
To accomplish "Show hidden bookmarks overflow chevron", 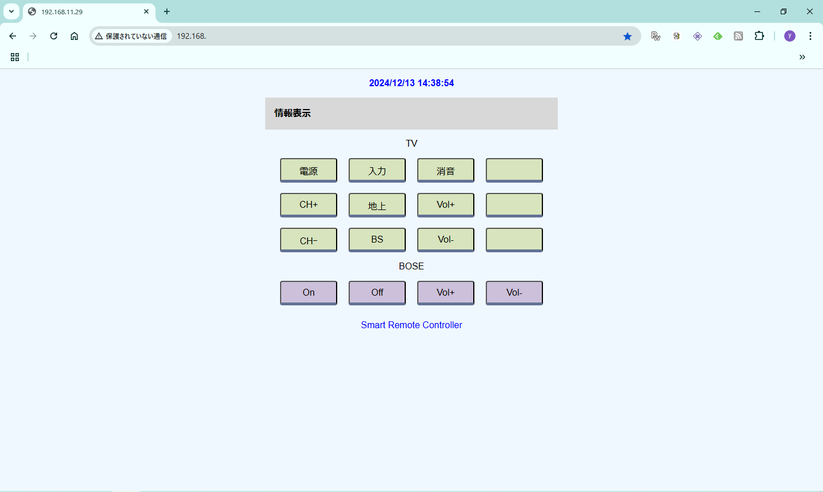I will click(802, 57).
